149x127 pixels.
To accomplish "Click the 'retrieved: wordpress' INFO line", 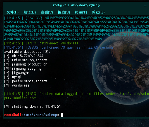I will pos(41,43).
